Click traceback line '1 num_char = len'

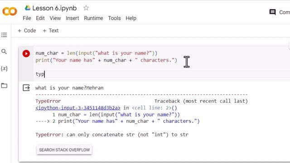(x=116, y=115)
